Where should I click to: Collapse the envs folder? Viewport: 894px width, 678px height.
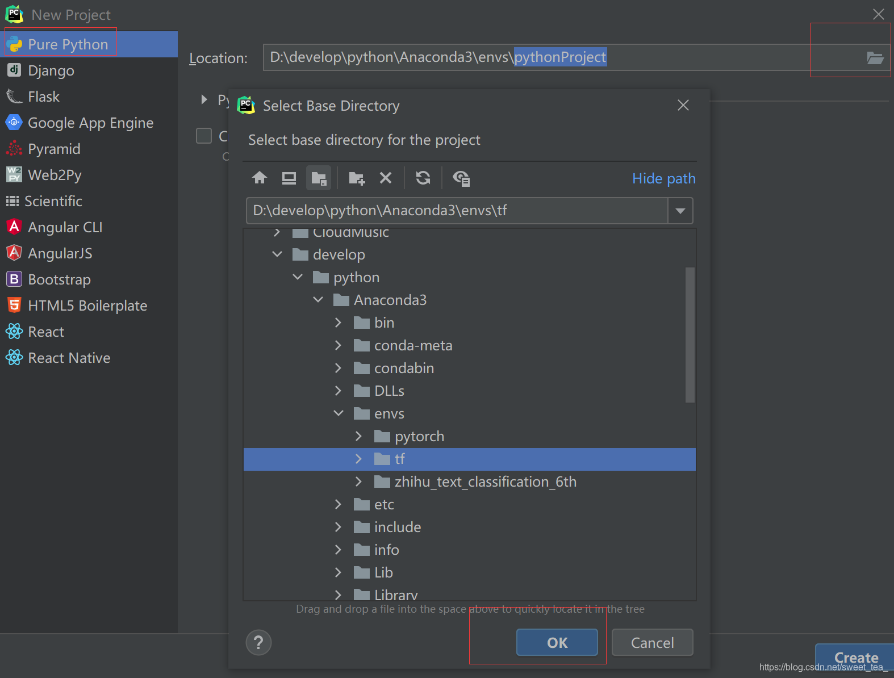[339, 413]
